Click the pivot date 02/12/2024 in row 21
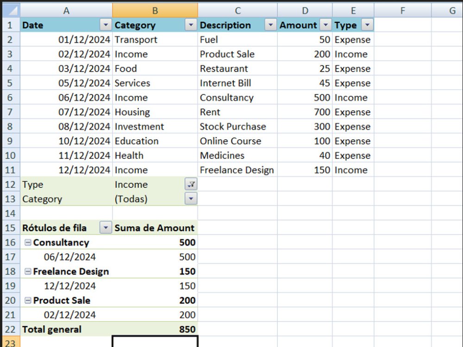Viewport: 463px width, 347px height. [66, 315]
